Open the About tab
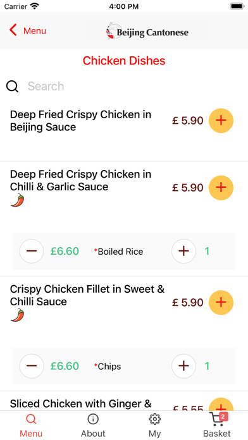 [93, 425]
